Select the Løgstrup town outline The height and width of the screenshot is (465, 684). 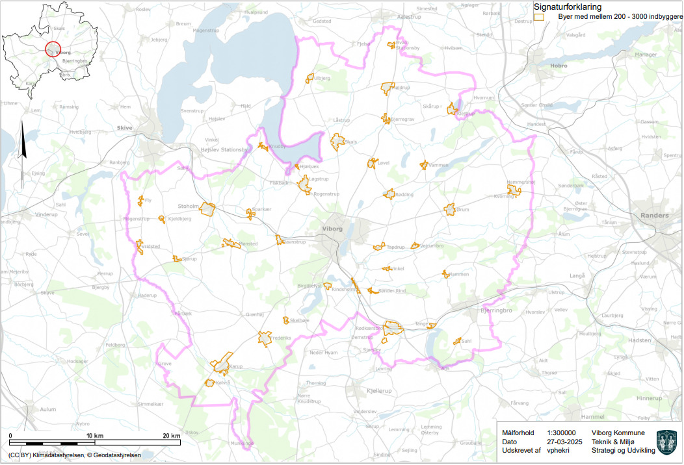(x=304, y=186)
